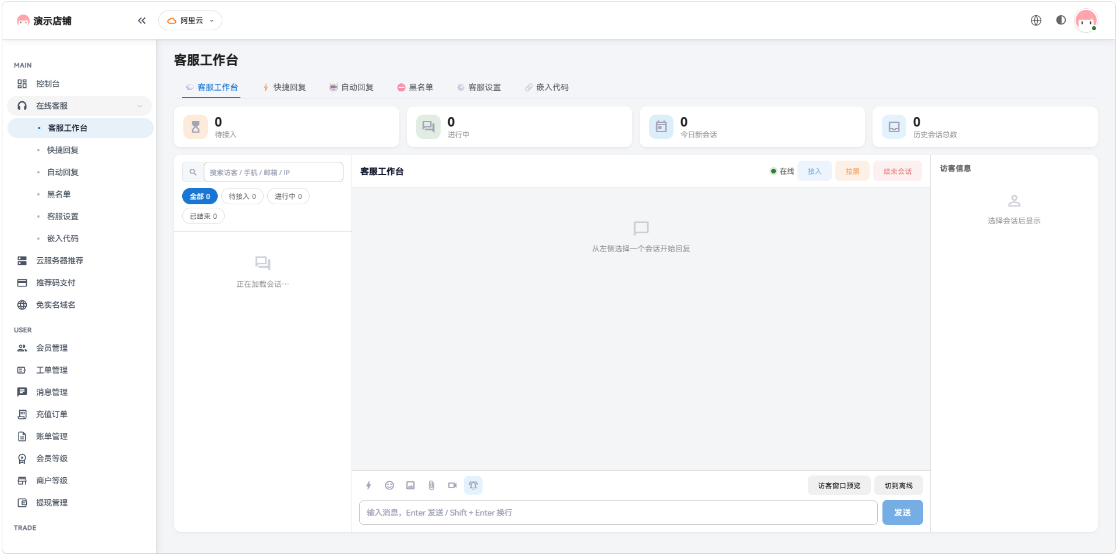Open 嵌入代码 sidebar item
The image size is (1117, 554).
click(x=79, y=239)
